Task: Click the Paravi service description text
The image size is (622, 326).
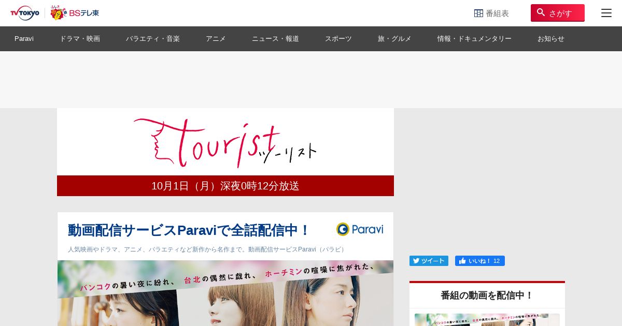Action: coord(207,249)
